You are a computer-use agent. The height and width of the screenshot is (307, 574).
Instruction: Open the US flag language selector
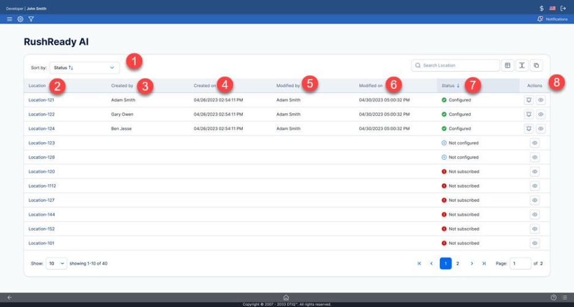(553, 9)
